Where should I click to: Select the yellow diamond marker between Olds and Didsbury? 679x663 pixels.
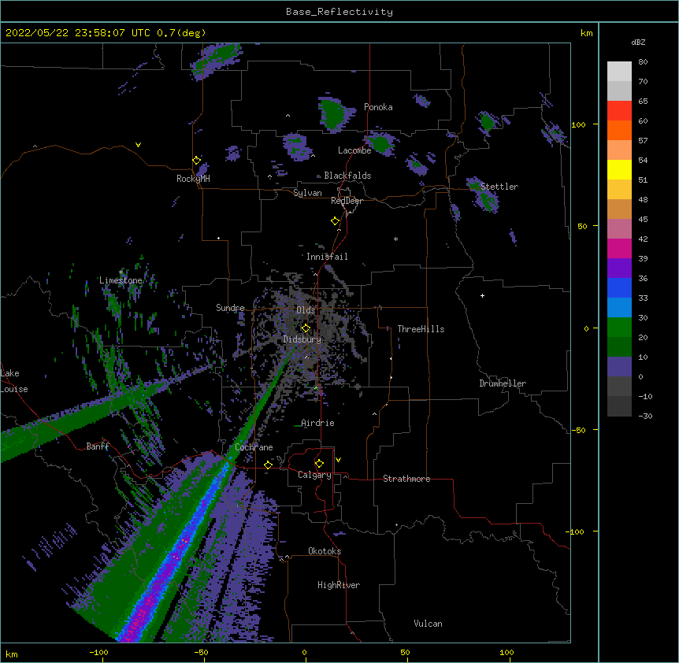[x=306, y=328]
